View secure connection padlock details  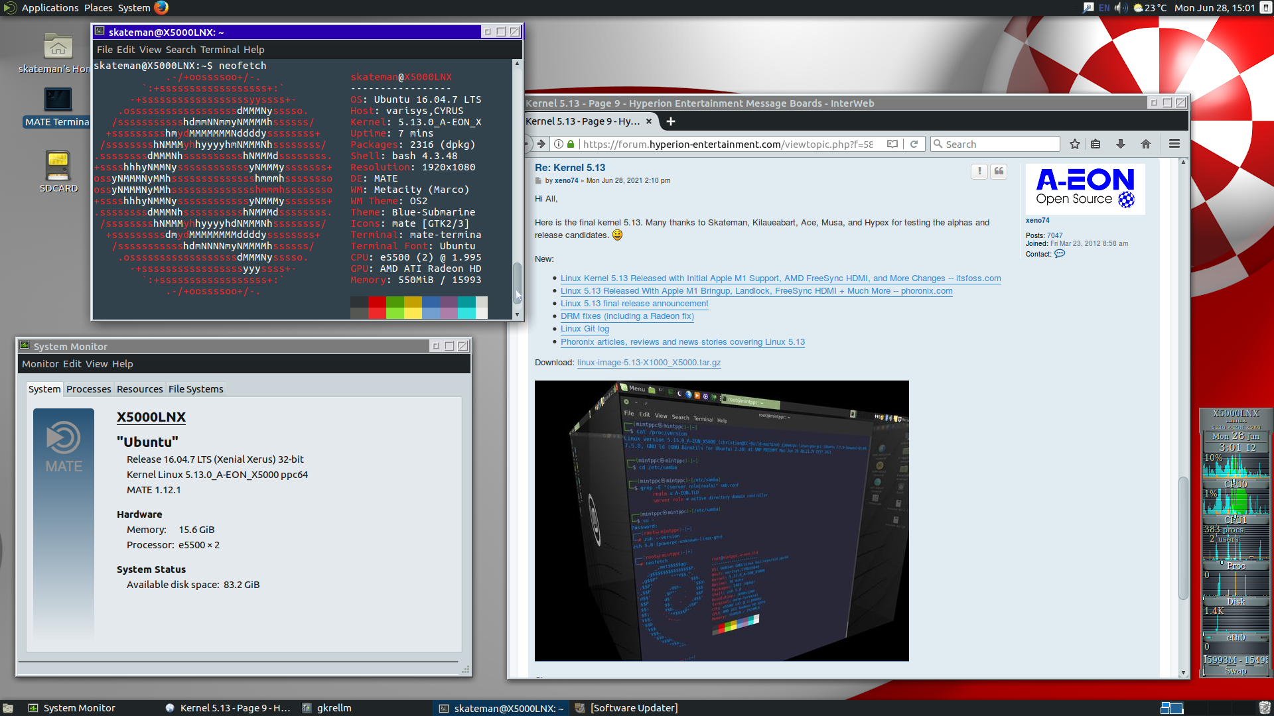(x=571, y=145)
